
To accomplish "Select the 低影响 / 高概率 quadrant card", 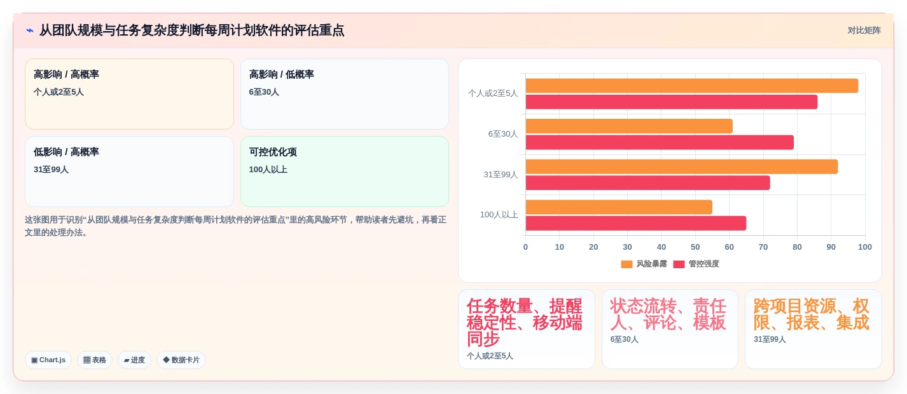I will (129, 172).
